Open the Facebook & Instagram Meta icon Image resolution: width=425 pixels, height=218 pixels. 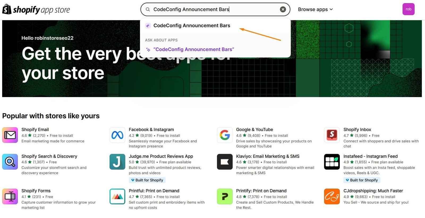117,135
